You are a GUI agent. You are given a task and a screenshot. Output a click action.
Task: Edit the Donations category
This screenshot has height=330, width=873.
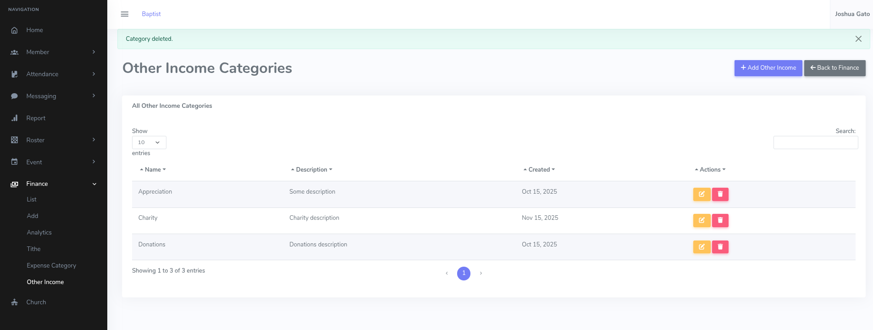tap(702, 247)
